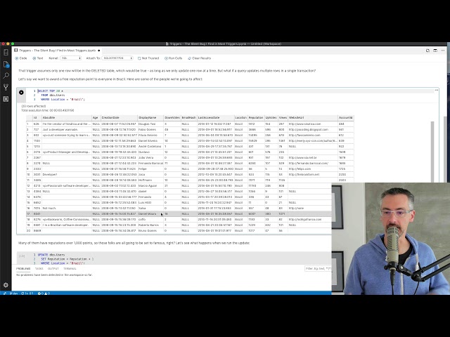Add a new Text cell
The image size is (450, 337).
pos(37,58)
